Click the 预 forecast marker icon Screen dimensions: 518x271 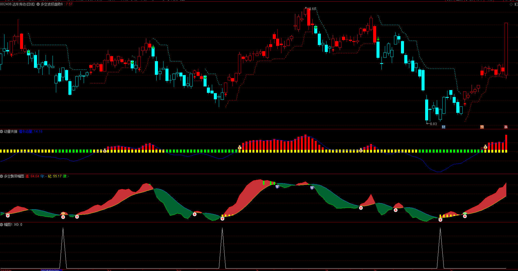482,127
